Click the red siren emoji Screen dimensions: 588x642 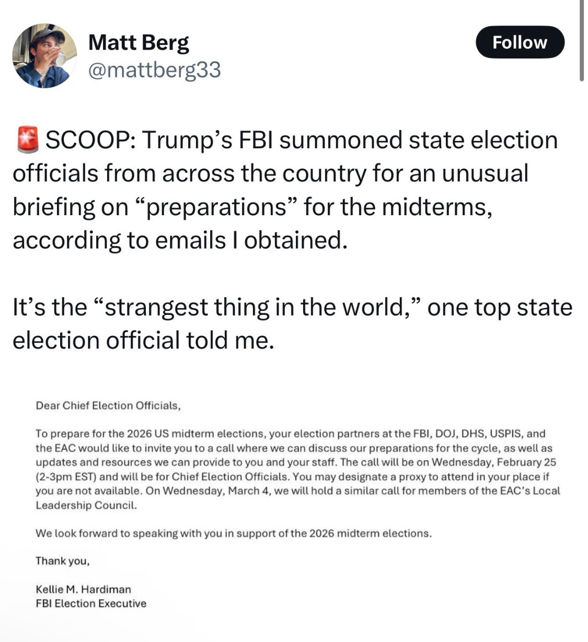27,140
